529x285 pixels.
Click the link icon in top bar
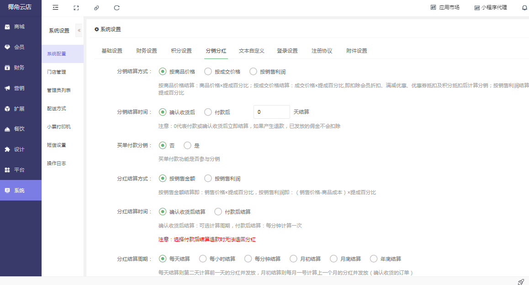click(96, 8)
